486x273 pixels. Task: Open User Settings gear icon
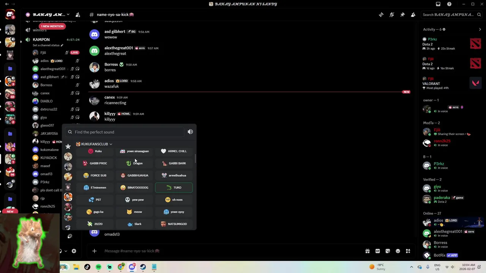click(x=74, y=251)
